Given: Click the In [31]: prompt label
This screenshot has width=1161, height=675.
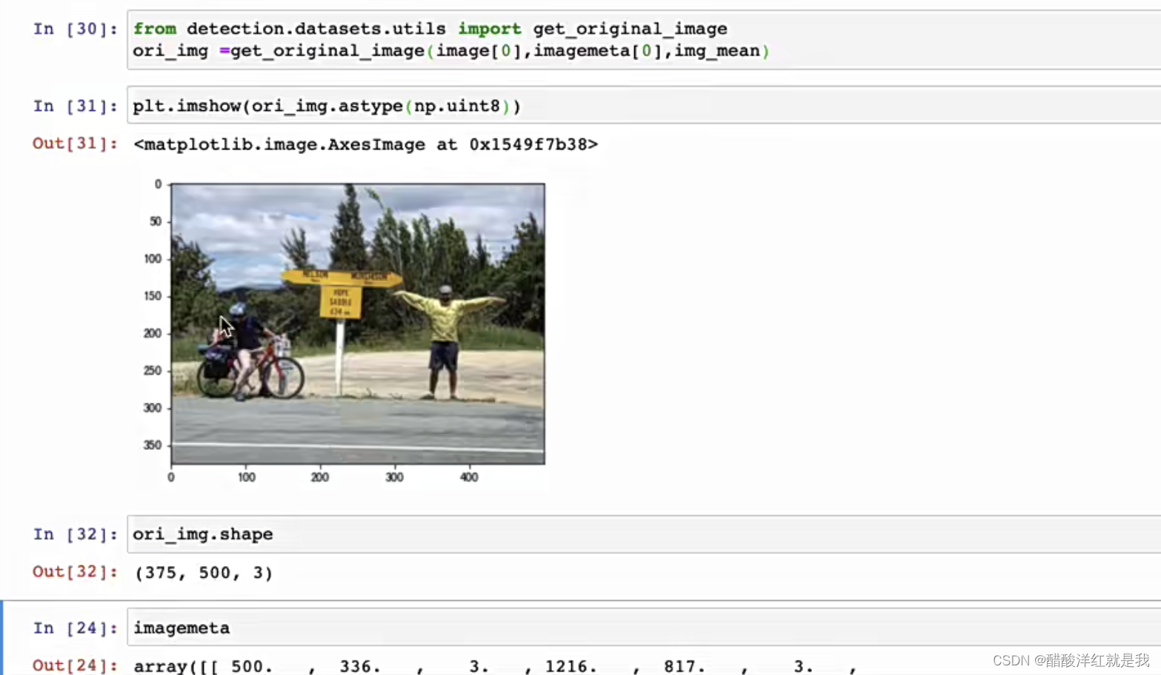Looking at the screenshot, I should click(x=75, y=106).
